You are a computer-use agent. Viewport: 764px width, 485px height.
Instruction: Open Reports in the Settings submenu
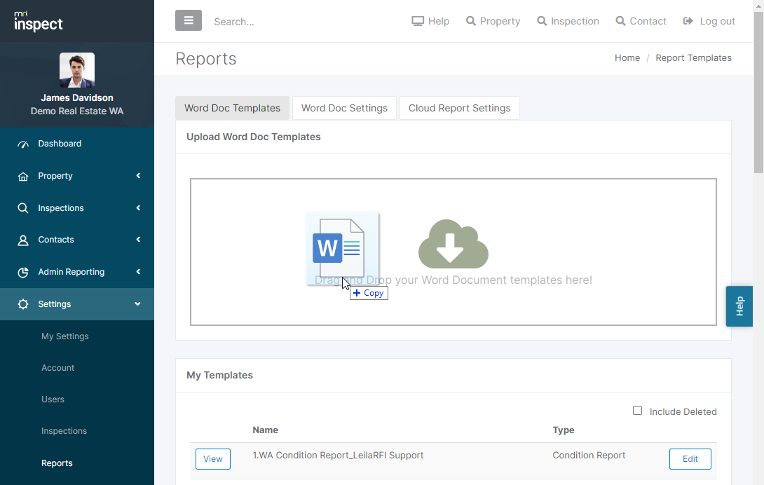(x=57, y=463)
